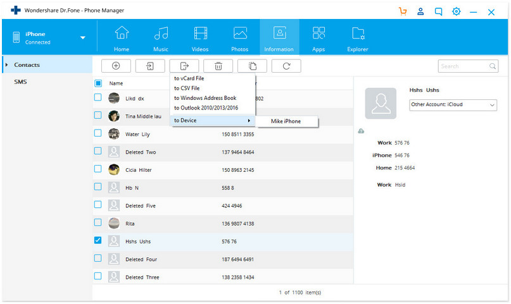Go to the Apps tab
511x304 pixels.
tap(319, 39)
